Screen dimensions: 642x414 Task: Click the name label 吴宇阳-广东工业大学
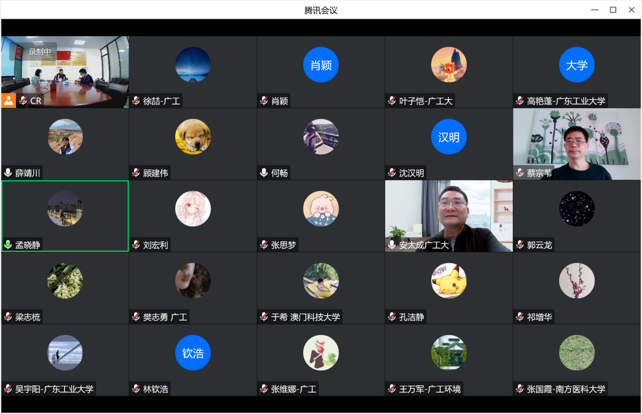pyautogui.click(x=54, y=389)
